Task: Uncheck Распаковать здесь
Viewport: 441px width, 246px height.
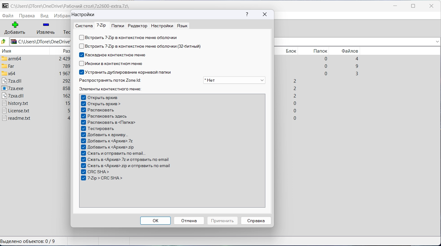Action: (x=83, y=116)
